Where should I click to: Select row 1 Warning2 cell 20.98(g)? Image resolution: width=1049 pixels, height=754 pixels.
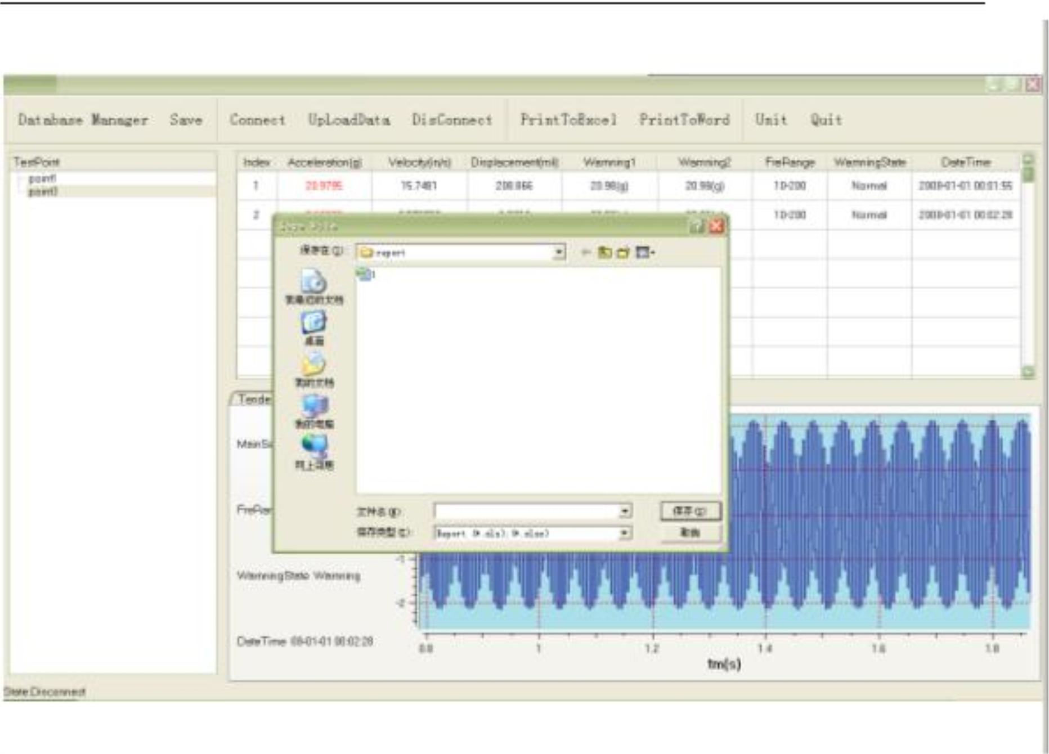(705, 186)
